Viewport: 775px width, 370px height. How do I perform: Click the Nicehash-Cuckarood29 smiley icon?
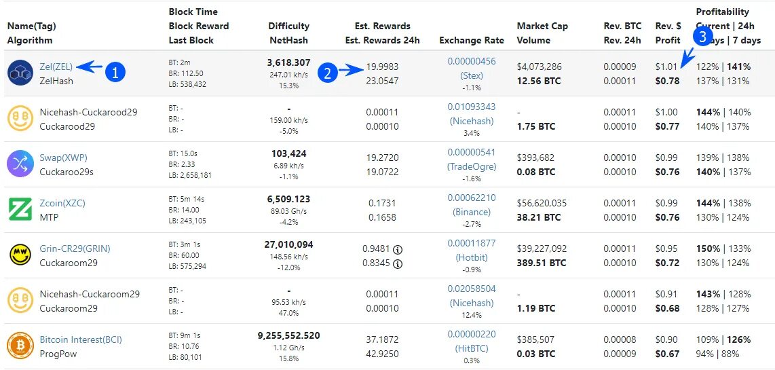click(x=20, y=119)
